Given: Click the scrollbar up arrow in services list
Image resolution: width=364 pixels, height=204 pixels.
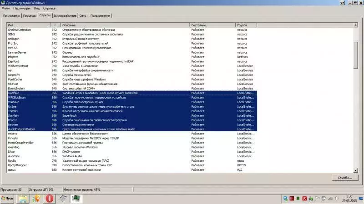Looking at the screenshot, I should coord(356,25).
